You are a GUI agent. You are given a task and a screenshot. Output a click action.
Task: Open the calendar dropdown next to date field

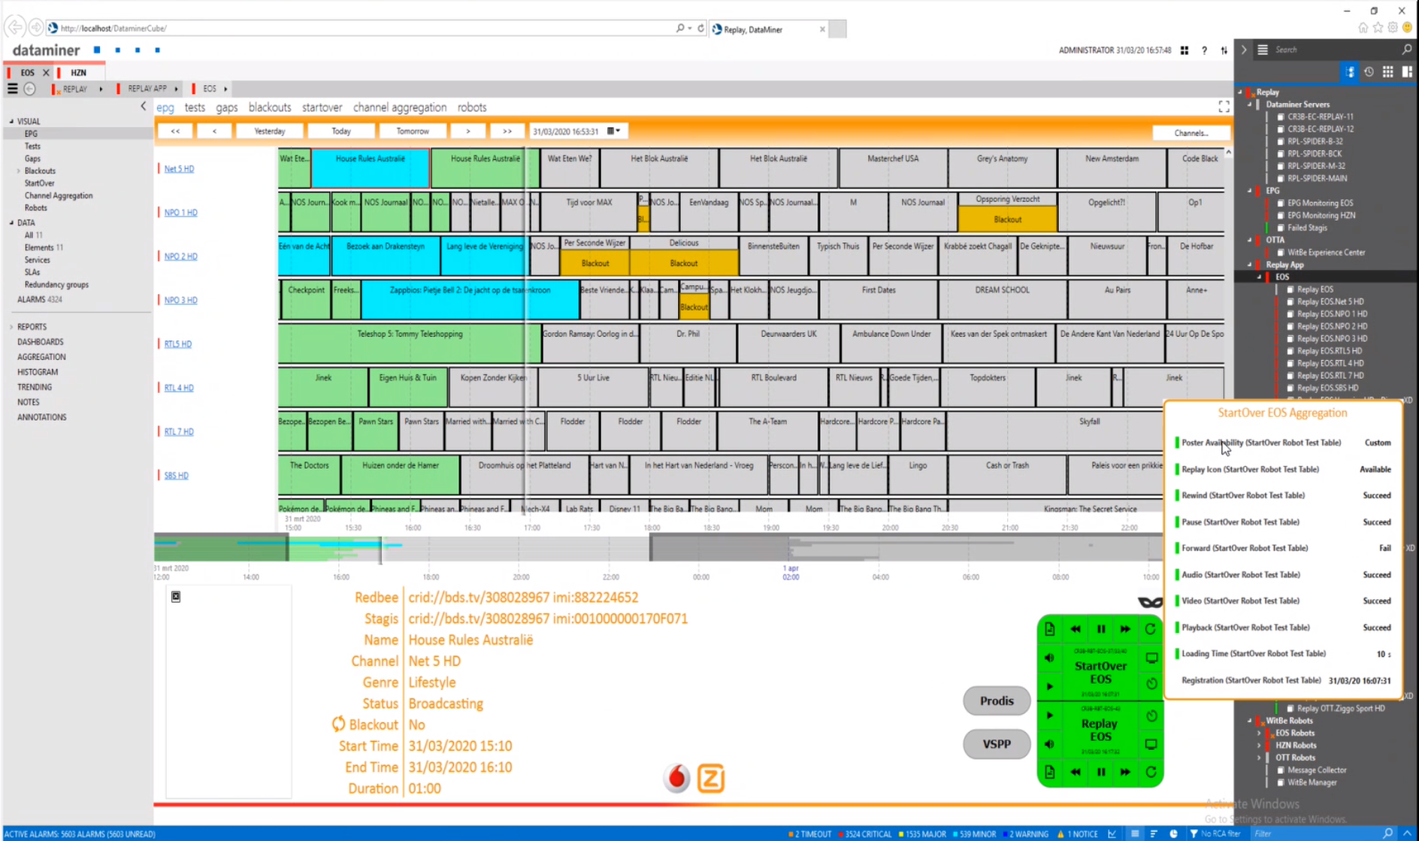(x=614, y=131)
